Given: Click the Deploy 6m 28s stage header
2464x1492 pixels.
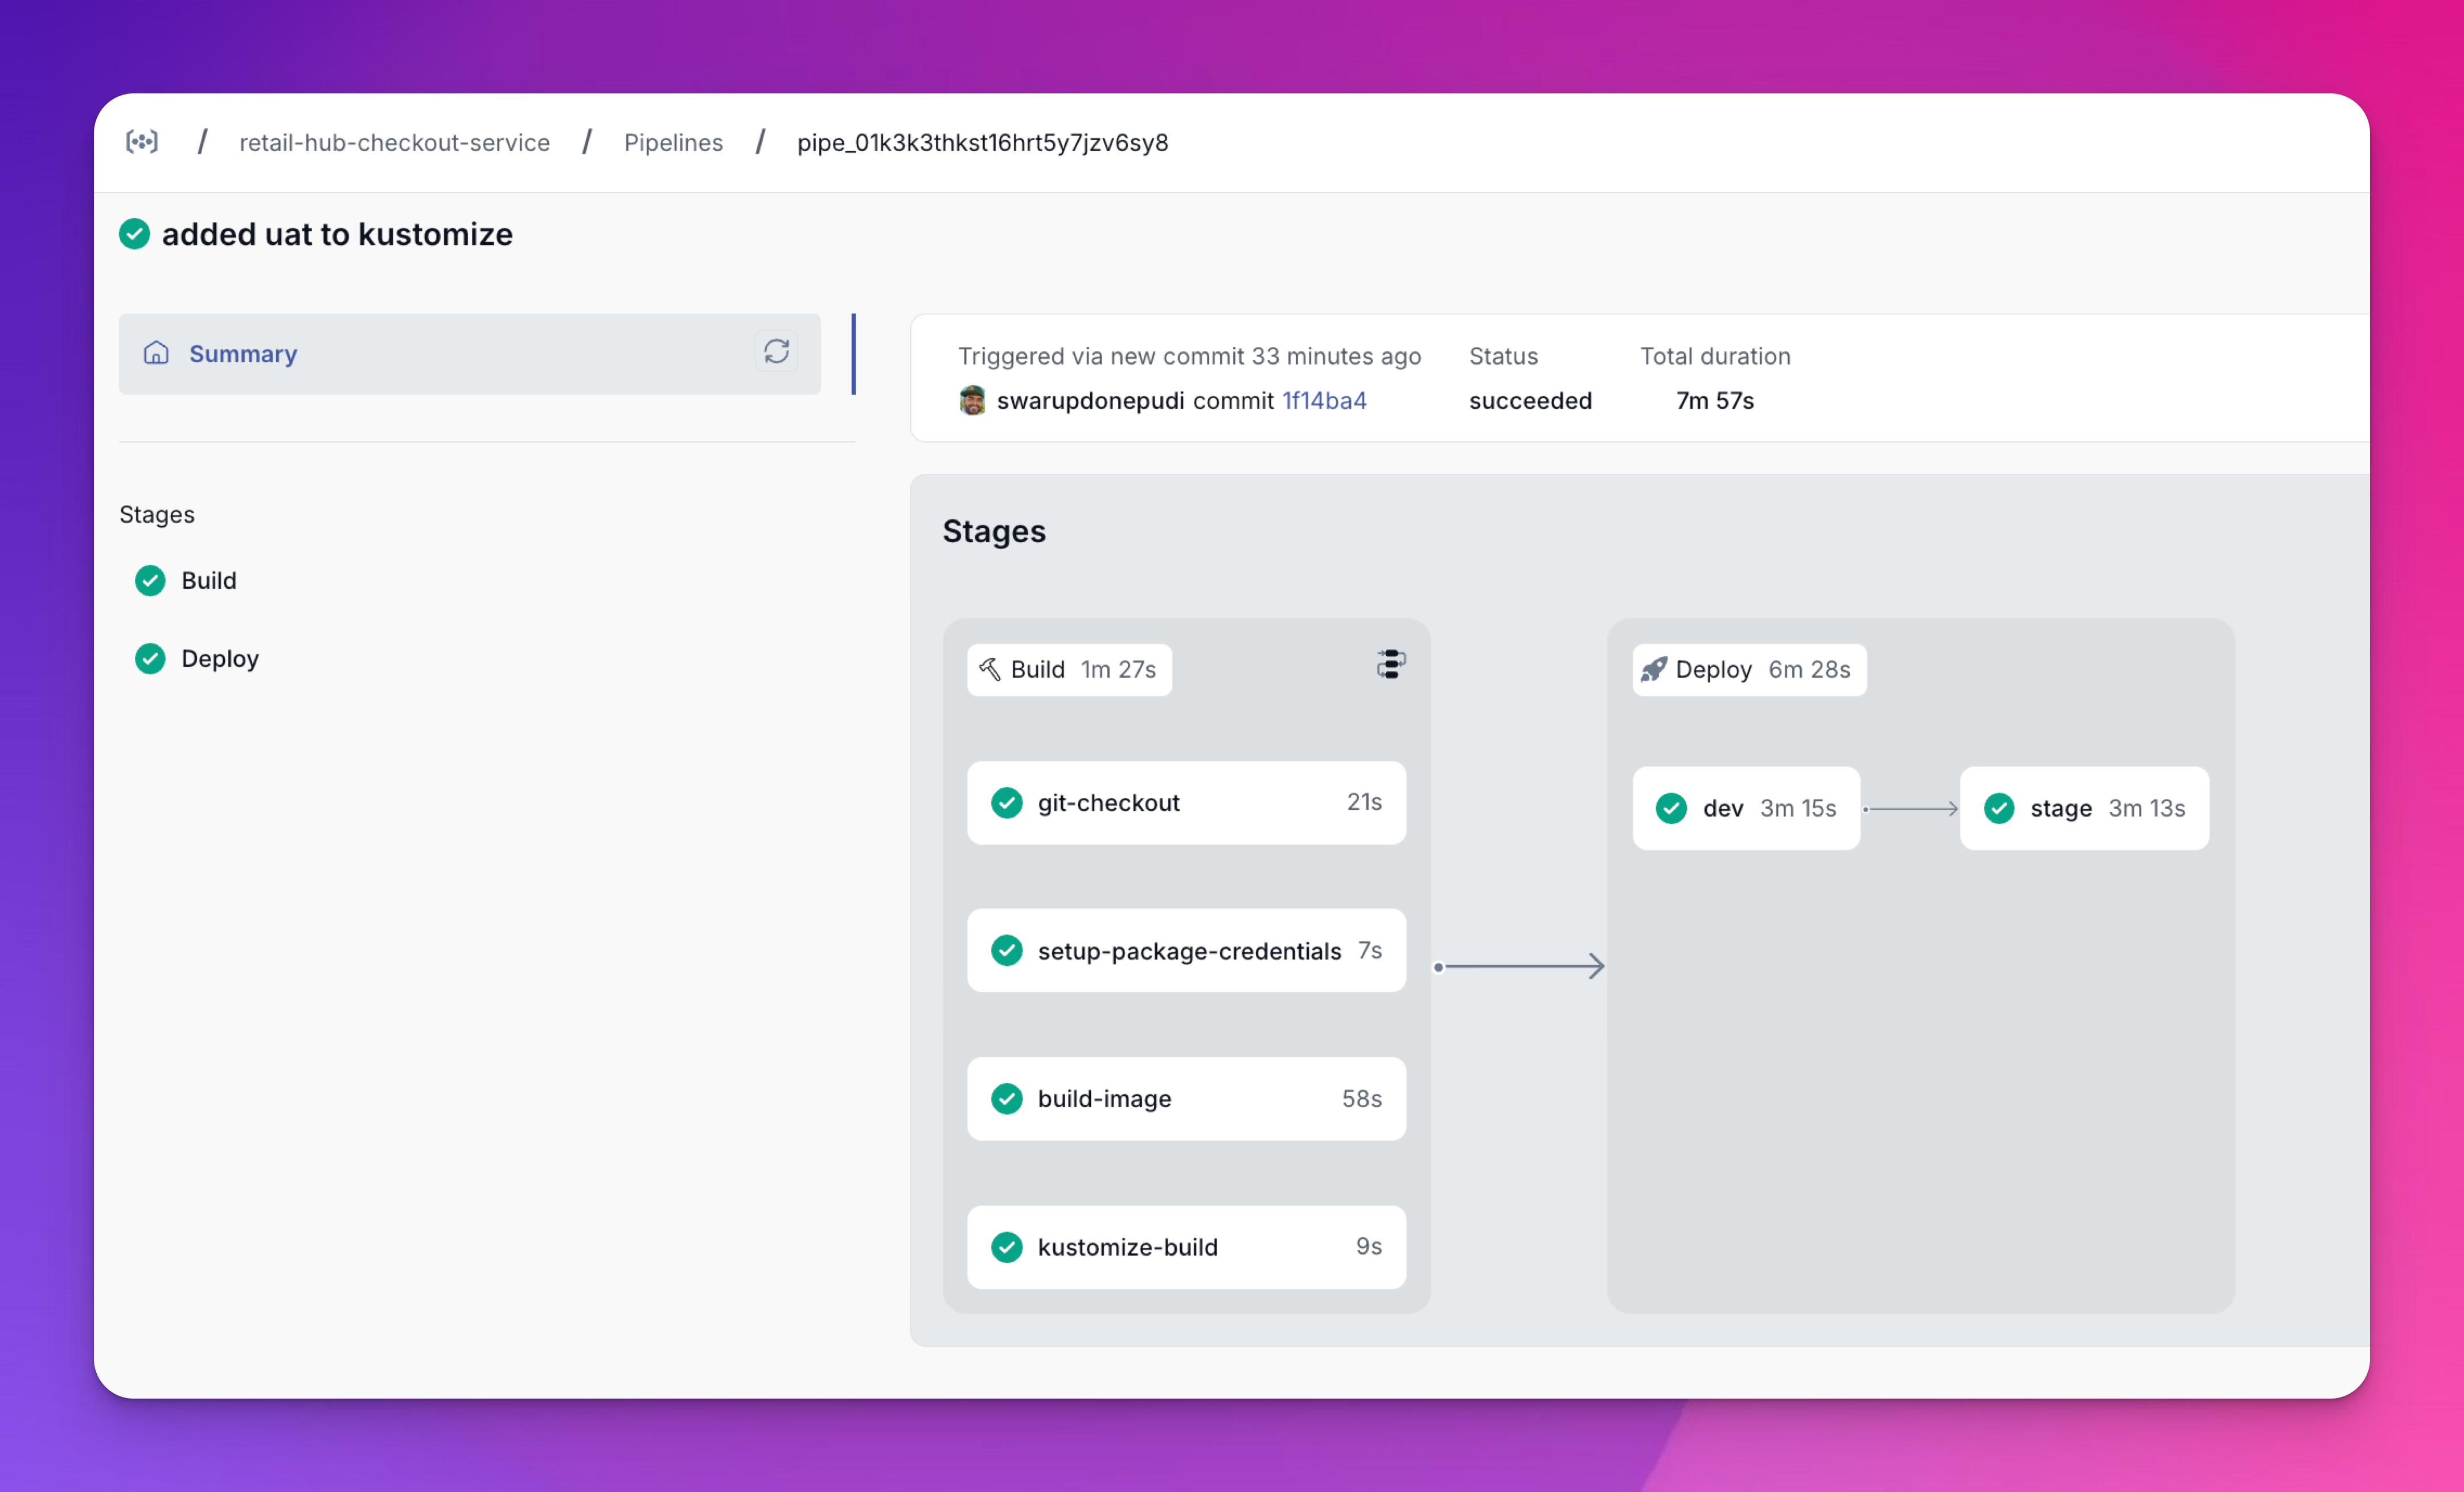Looking at the screenshot, I should pyautogui.click(x=1749, y=669).
